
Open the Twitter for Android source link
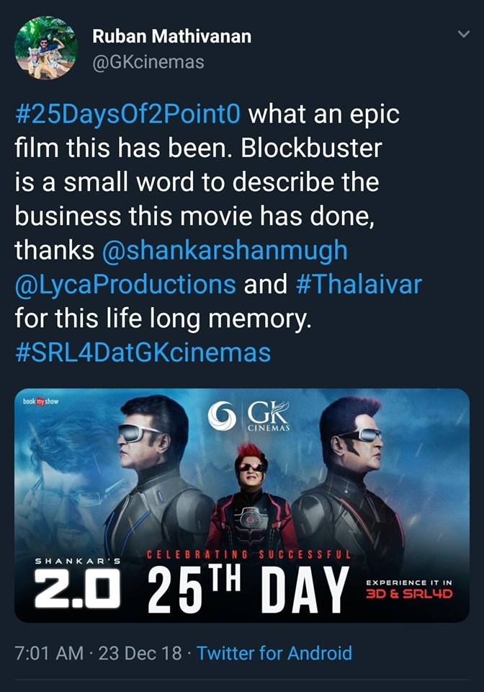click(274, 653)
